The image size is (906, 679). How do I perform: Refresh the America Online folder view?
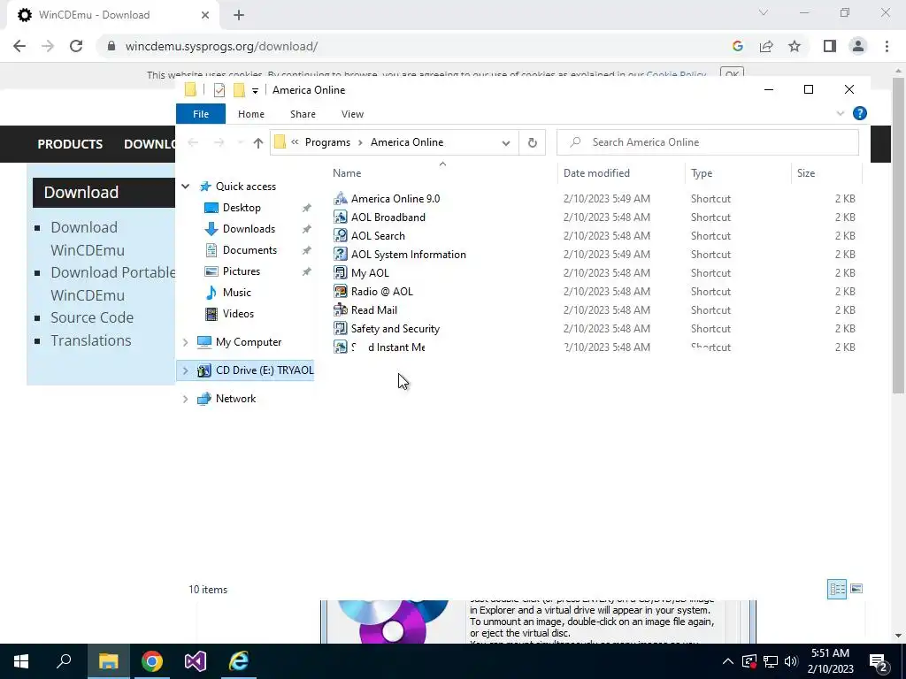click(532, 142)
